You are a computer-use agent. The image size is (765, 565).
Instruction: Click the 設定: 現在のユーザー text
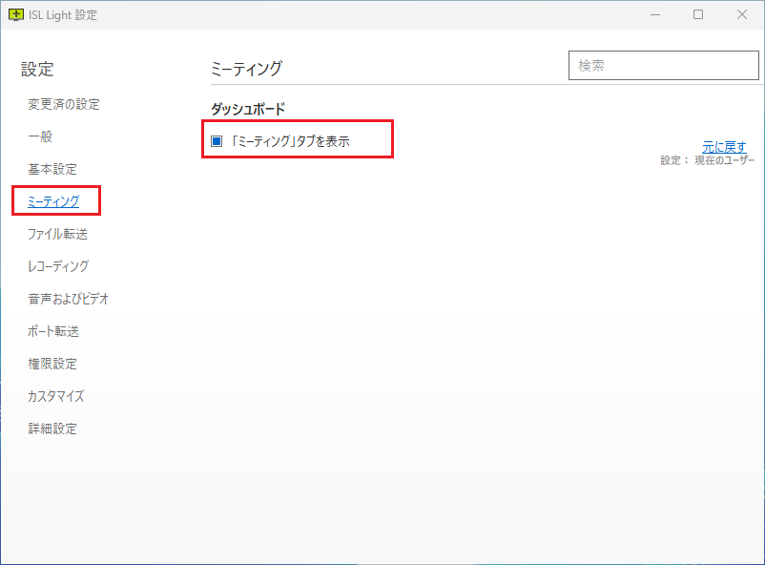(x=707, y=160)
